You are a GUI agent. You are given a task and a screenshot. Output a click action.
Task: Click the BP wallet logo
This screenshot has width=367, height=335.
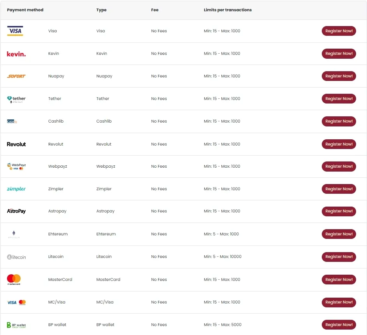tap(16, 325)
